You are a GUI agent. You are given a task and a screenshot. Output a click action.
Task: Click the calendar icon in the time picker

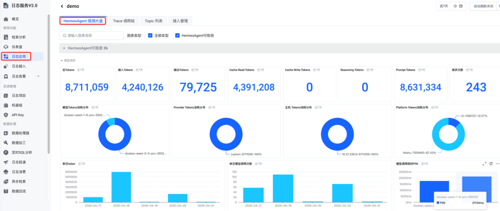[461, 6]
